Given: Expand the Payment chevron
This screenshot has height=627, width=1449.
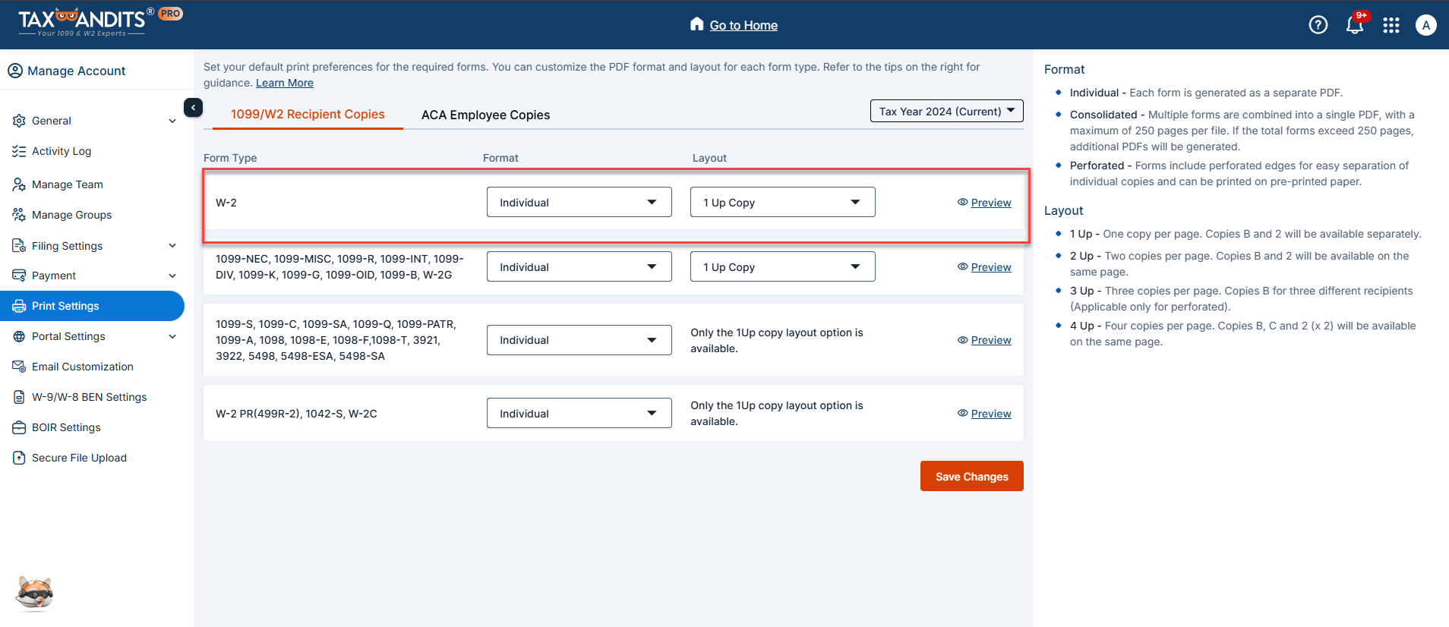Looking at the screenshot, I should [172, 276].
